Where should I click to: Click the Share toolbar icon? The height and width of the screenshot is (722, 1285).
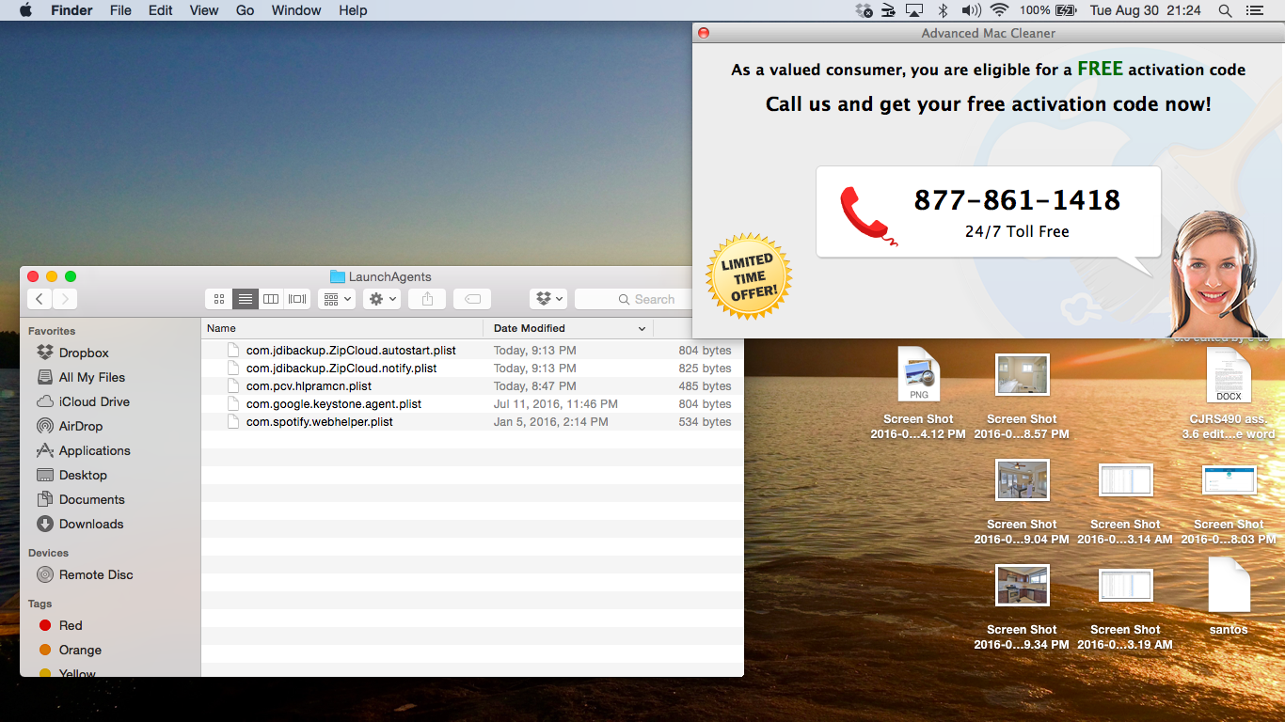click(x=427, y=299)
